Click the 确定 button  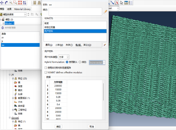[59, 127]
